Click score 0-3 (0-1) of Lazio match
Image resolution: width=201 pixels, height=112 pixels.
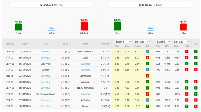pos(65,58)
